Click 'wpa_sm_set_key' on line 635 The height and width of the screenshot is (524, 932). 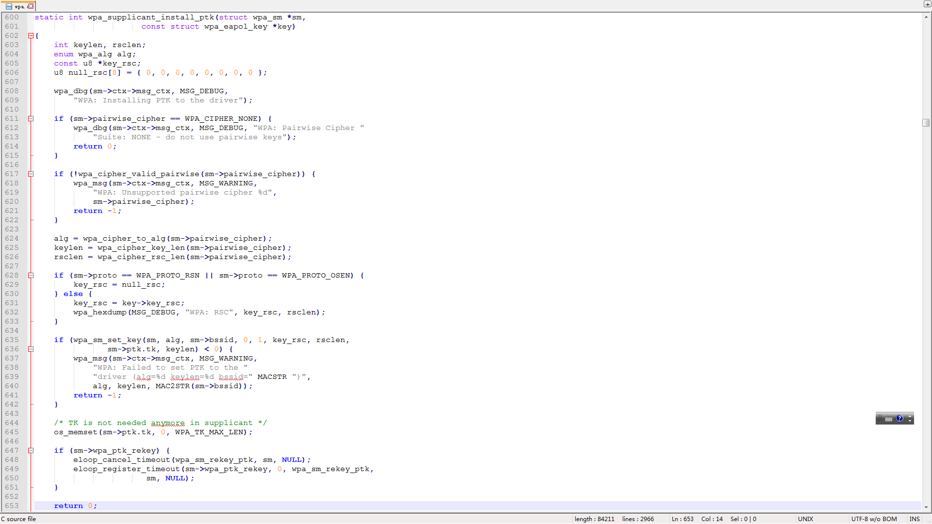click(x=107, y=340)
